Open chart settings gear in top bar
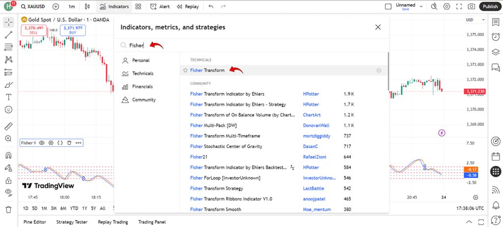This screenshot has height=227, width=503. (x=447, y=6)
